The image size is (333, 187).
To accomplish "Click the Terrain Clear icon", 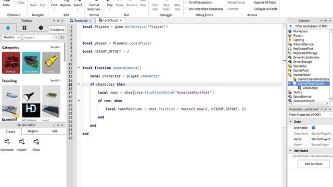I will coord(36,141).
